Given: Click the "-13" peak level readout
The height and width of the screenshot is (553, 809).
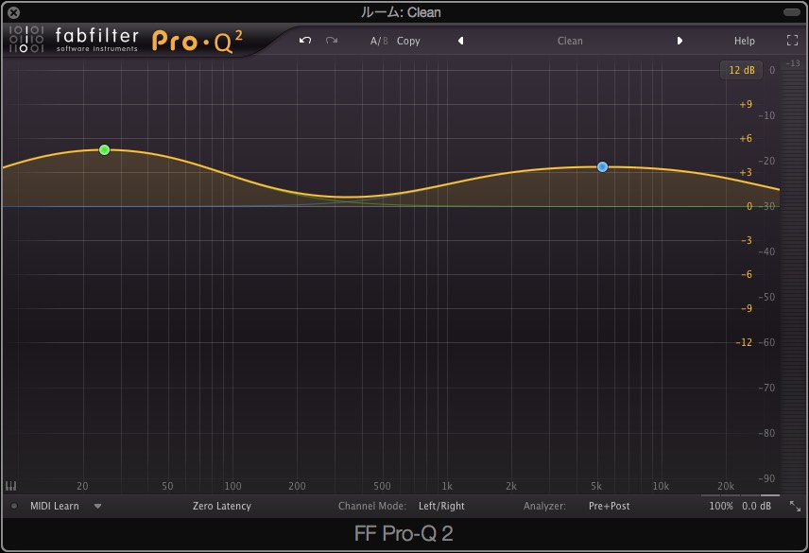Looking at the screenshot, I should (793, 63).
